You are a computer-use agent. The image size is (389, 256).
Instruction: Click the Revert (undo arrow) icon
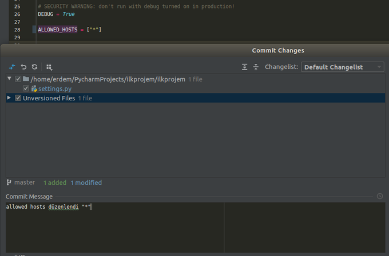[23, 67]
